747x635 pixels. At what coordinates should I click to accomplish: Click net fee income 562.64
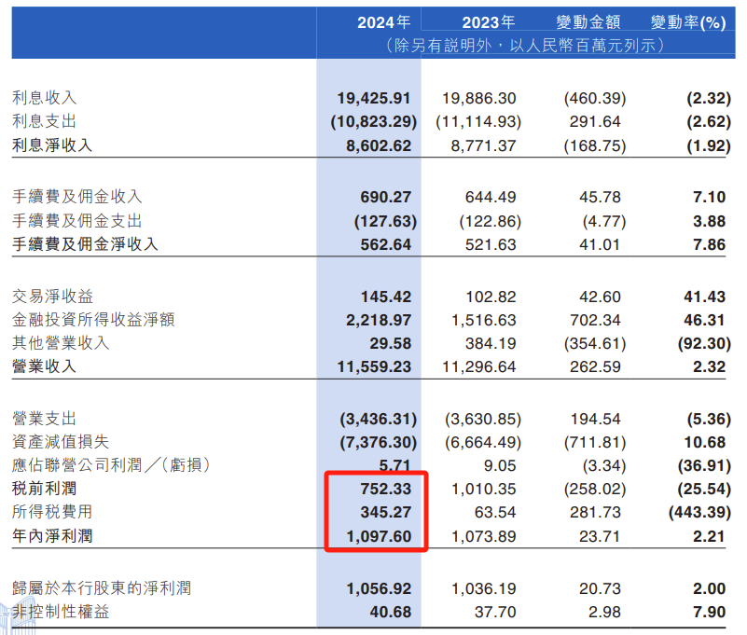point(385,244)
